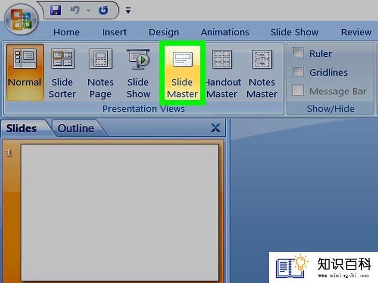Image resolution: width=378 pixels, height=283 pixels.
Task: Open the Insert ribbon tab
Action: pyautogui.click(x=114, y=32)
